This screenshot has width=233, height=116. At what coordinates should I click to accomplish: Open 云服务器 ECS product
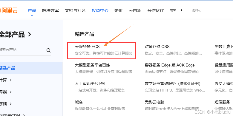click(x=87, y=47)
